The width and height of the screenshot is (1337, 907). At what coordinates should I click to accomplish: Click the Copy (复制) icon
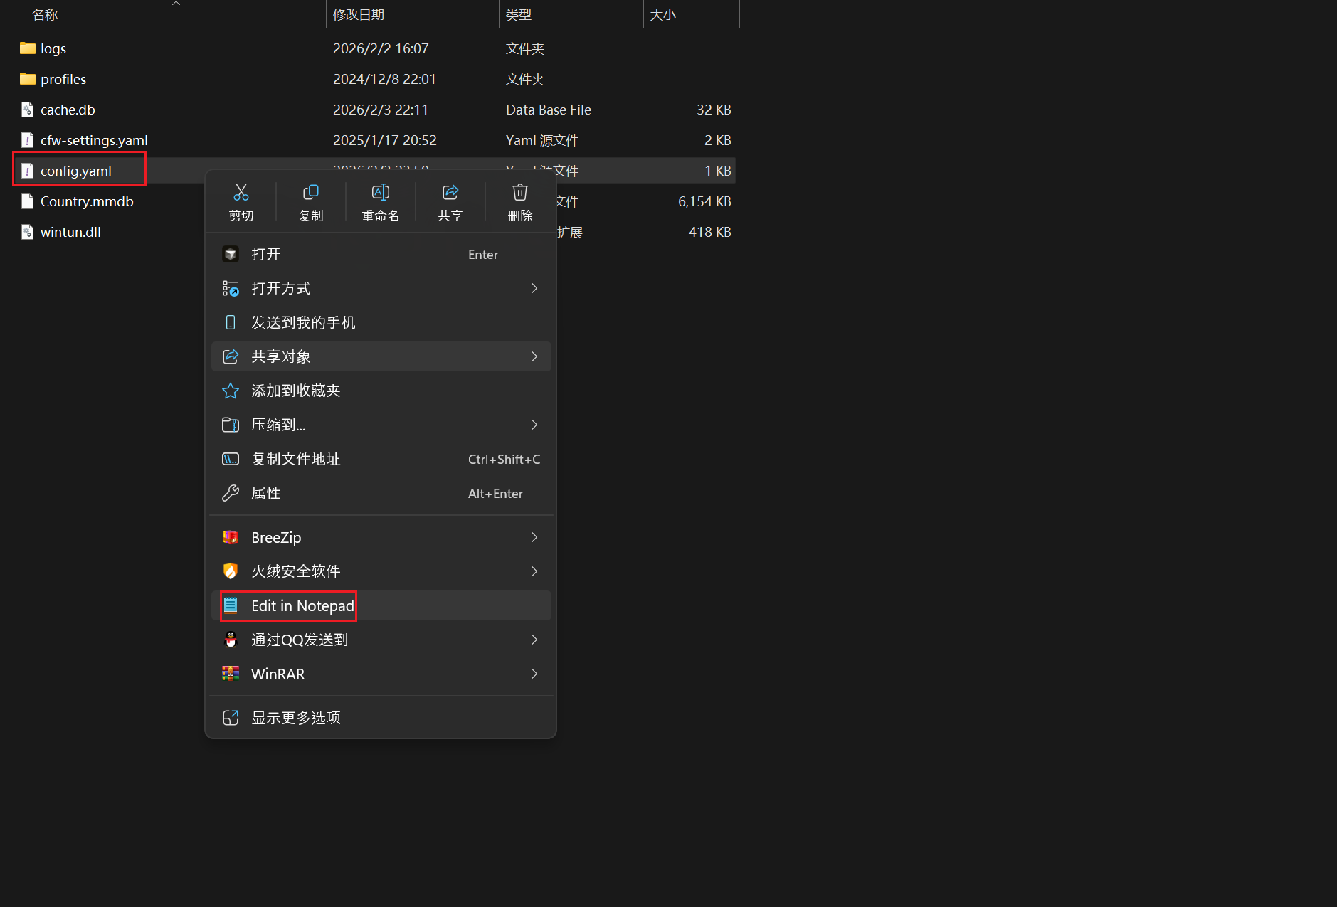(311, 193)
